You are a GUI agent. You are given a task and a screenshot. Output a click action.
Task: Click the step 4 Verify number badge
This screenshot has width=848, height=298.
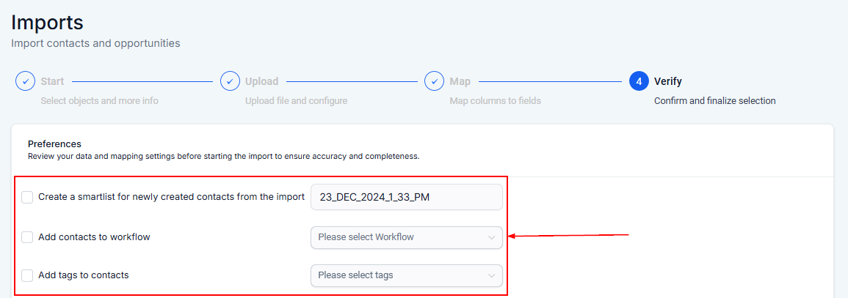639,81
